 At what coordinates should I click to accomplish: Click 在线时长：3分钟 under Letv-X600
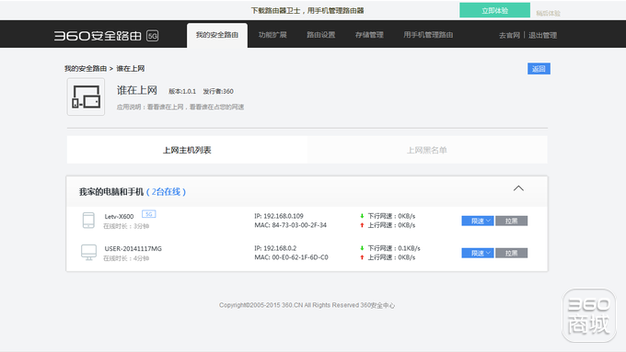click(x=126, y=226)
